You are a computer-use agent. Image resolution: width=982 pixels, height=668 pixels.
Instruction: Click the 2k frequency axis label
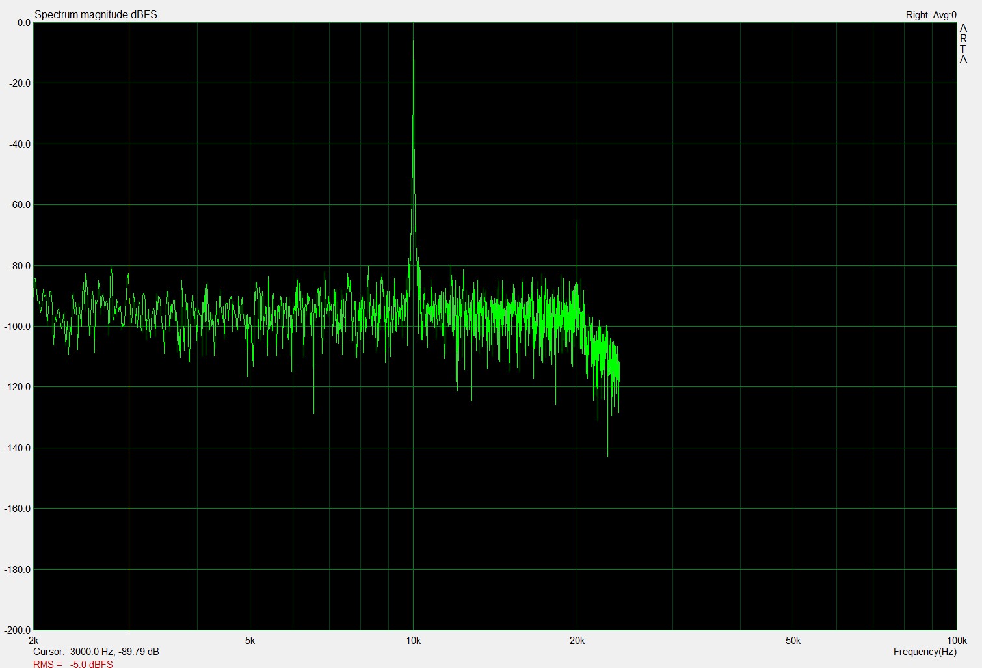(34, 640)
